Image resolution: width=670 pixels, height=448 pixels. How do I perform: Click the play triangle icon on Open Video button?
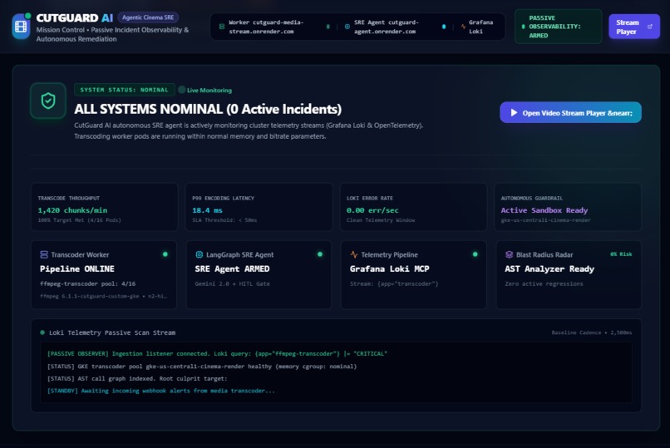(x=514, y=113)
